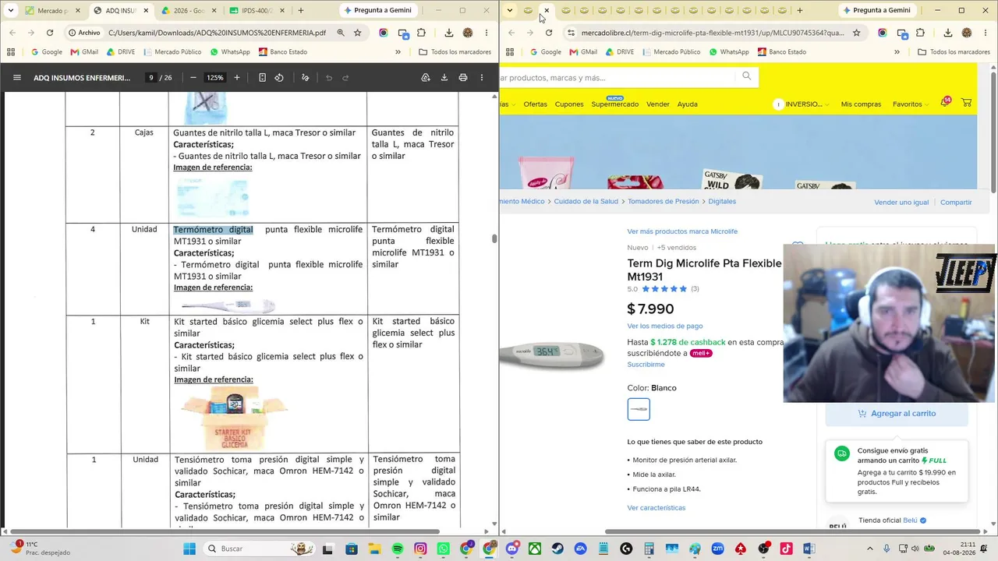Open downloads icon in left browser window
998x561 pixels.
449,33
